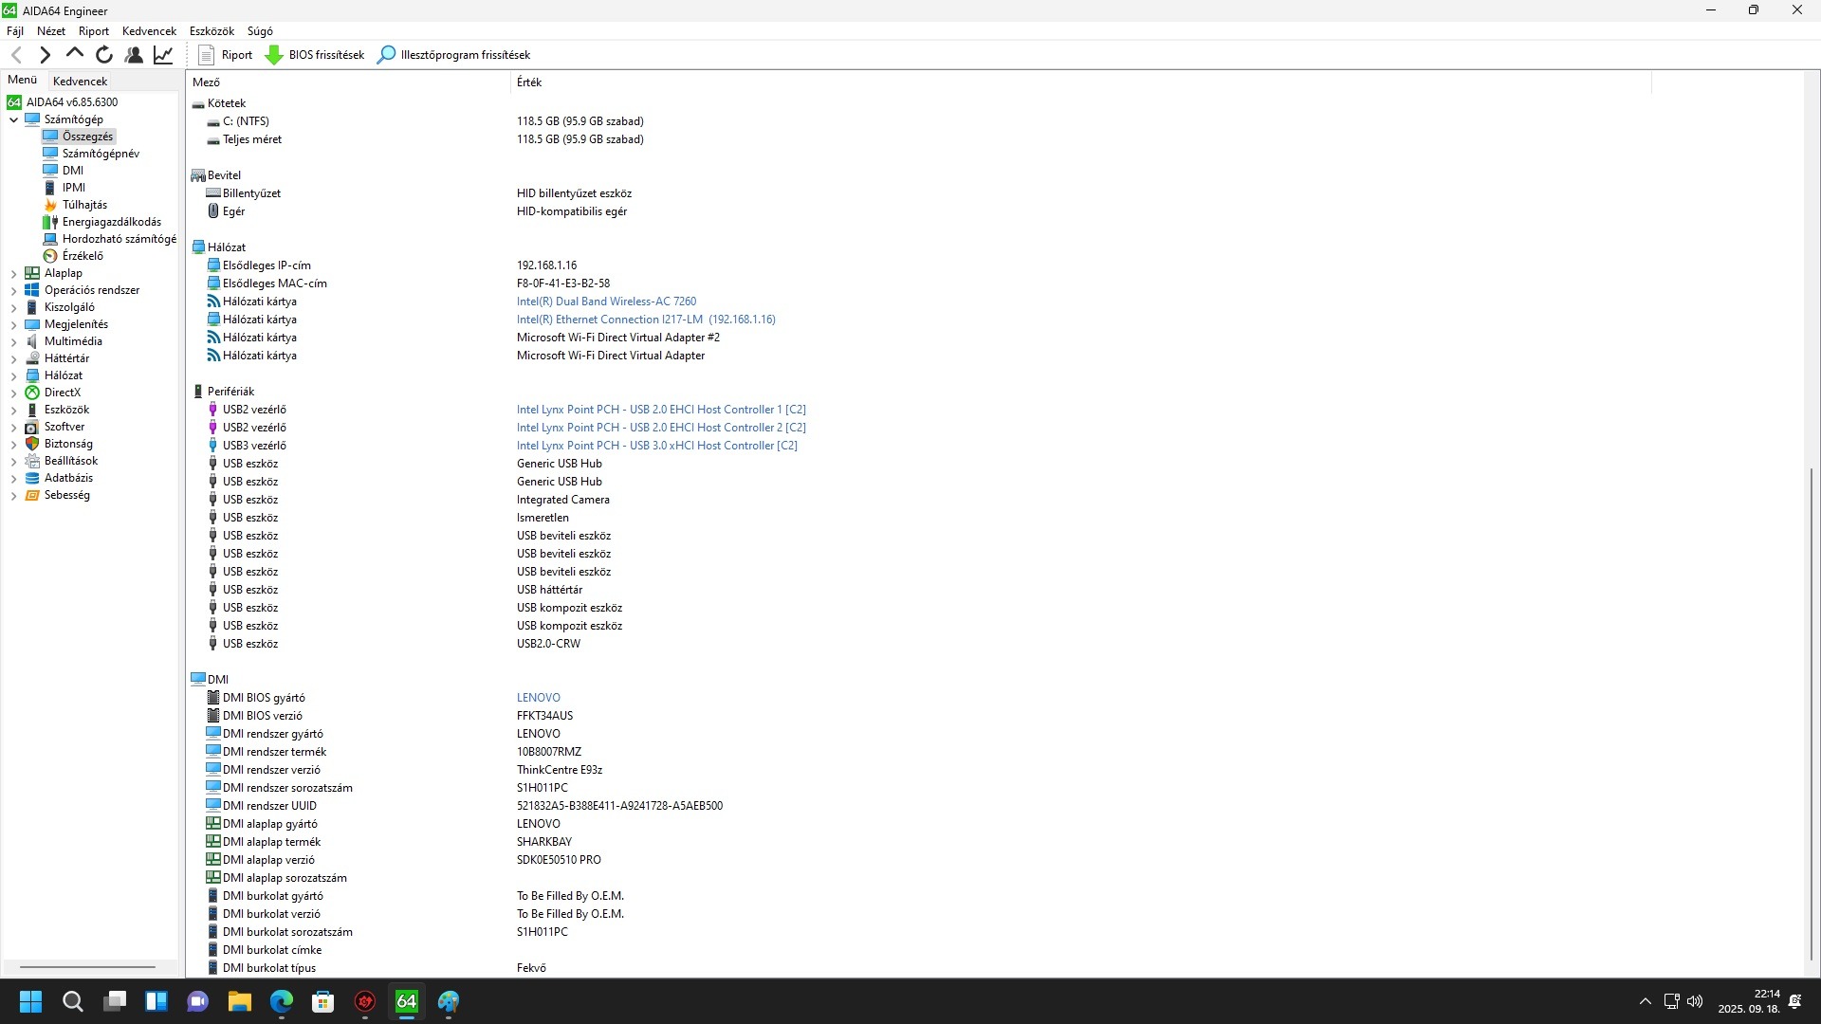Expand the Megjelenítés tree node
This screenshot has width=1821, height=1024.
[x=14, y=325]
